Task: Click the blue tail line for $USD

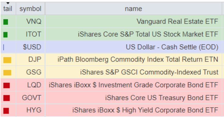Action: [4, 47]
